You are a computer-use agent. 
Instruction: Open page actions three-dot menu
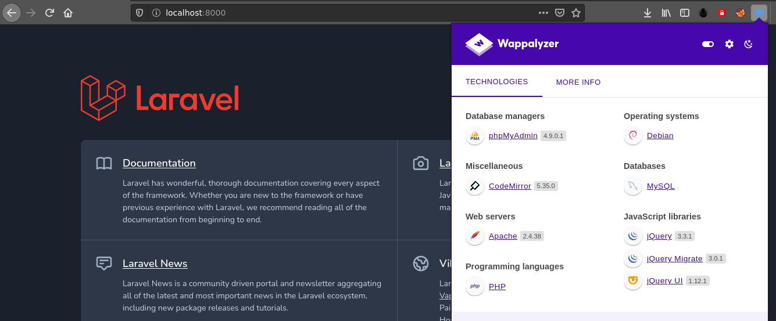543,13
